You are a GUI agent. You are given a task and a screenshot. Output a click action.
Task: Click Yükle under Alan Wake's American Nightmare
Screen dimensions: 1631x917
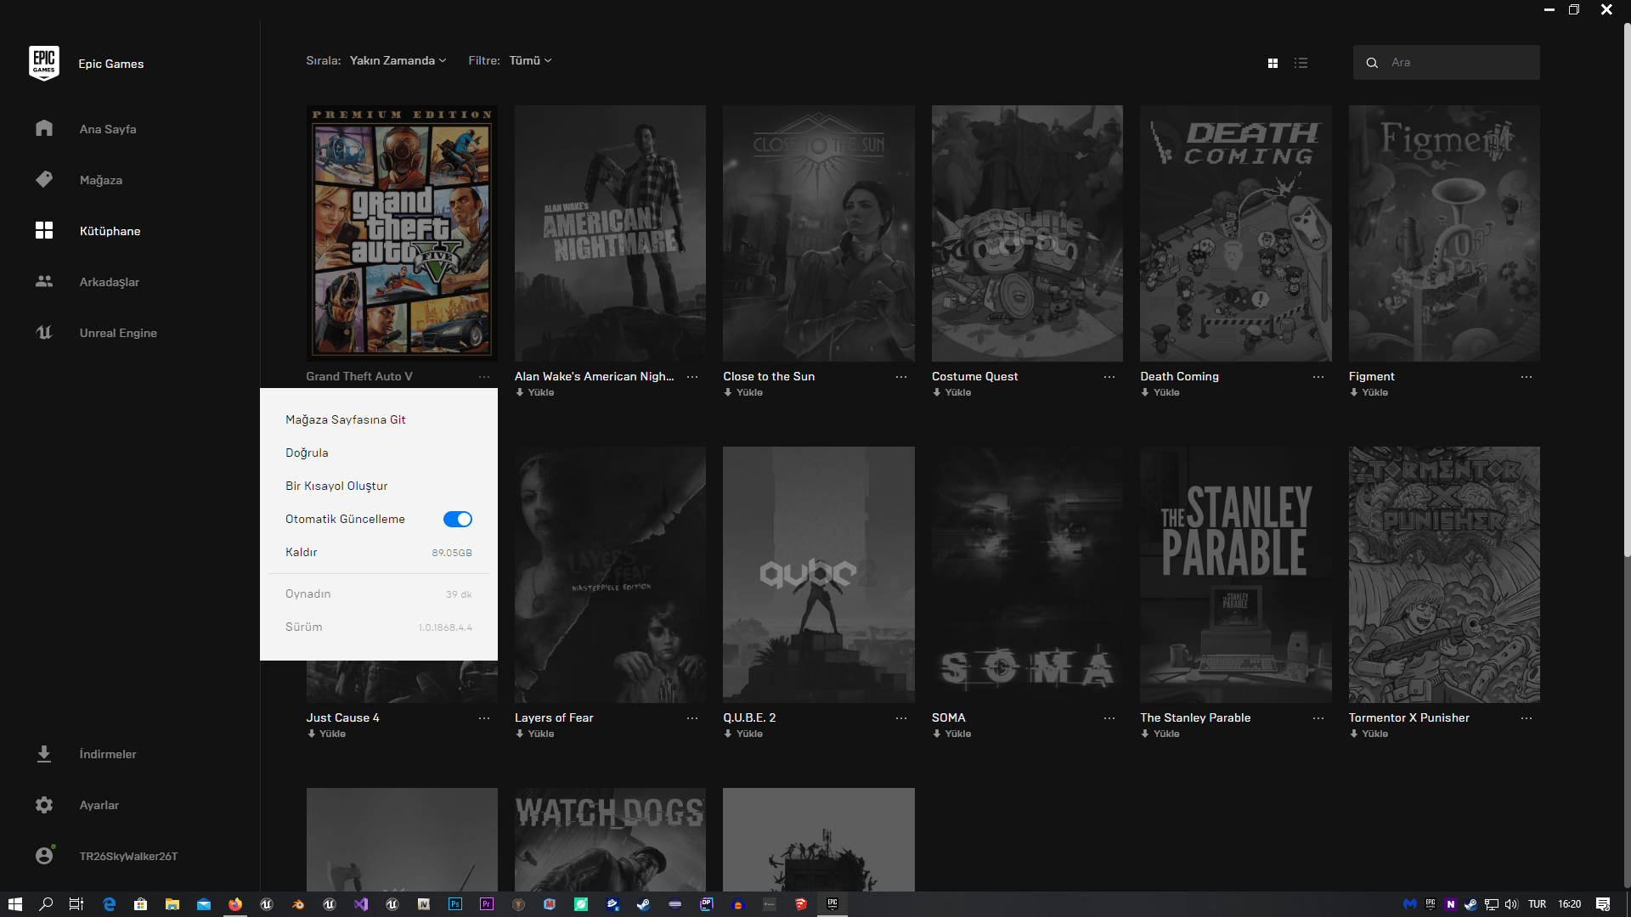click(x=534, y=392)
